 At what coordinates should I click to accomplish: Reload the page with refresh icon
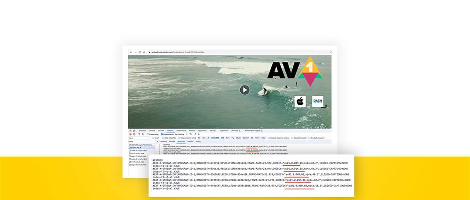point(140,52)
